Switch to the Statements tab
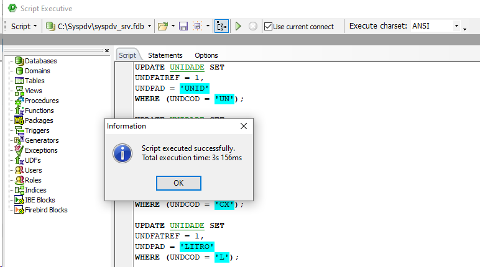The width and height of the screenshot is (480, 267). click(x=165, y=55)
